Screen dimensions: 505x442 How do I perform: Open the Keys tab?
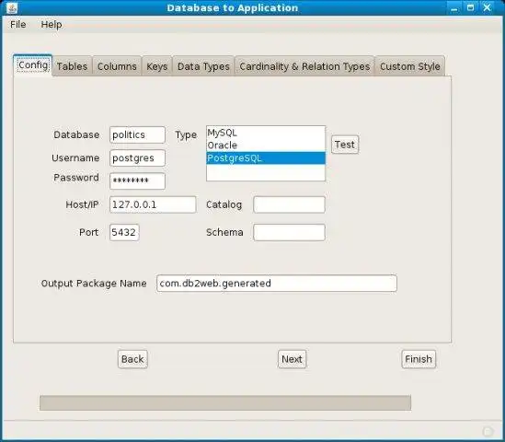point(157,66)
